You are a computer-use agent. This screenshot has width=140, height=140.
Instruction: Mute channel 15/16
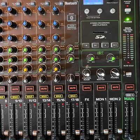tap(58, 88)
